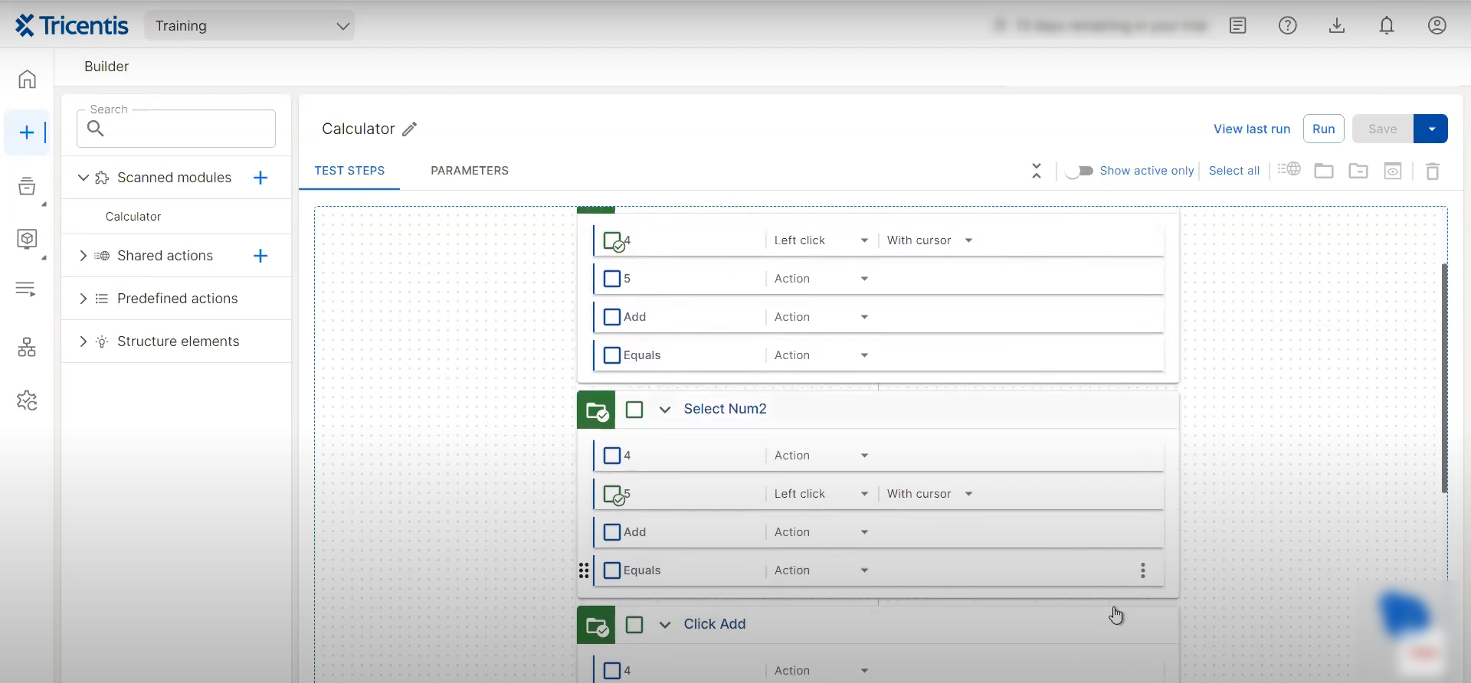1471x683 pixels.
Task: Click the trash delete icon
Action: (x=1433, y=171)
